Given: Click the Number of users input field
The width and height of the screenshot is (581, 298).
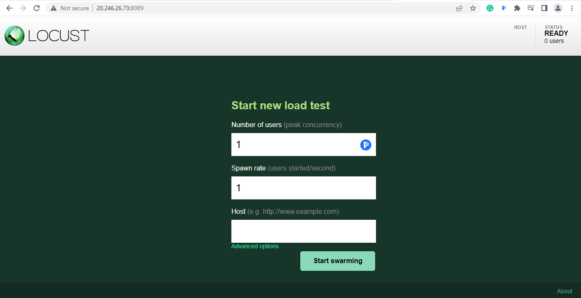Looking at the screenshot, I should point(298,145).
